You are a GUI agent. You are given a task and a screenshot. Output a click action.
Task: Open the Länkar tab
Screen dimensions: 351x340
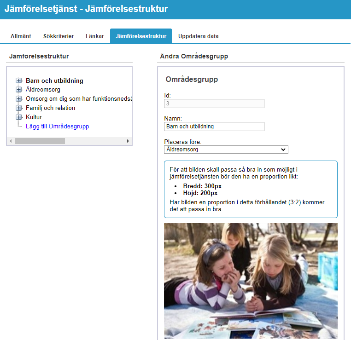point(95,36)
